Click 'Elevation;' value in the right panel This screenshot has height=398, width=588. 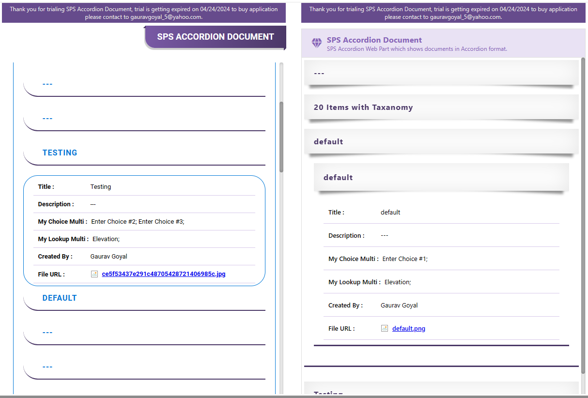398,282
